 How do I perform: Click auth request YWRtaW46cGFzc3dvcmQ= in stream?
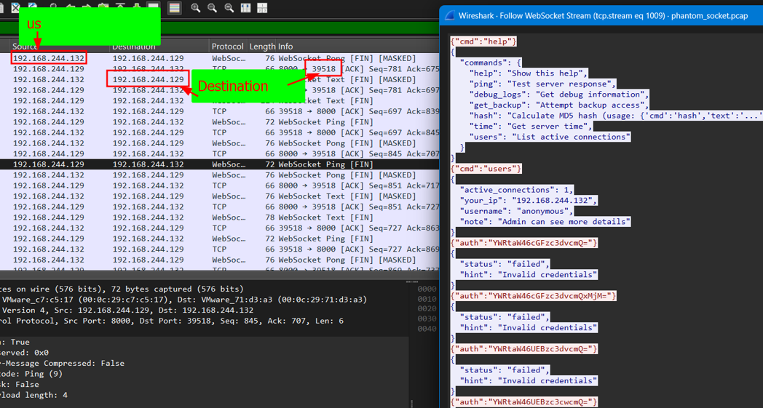pyautogui.click(x=523, y=243)
